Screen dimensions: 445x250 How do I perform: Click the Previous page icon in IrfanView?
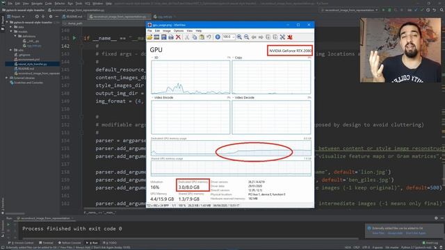(x=268, y=37)
